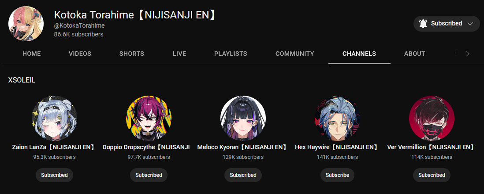This screenshot has width=484, height=194.
Task: Go to the ABOUT tab
Action: (414, 54)
